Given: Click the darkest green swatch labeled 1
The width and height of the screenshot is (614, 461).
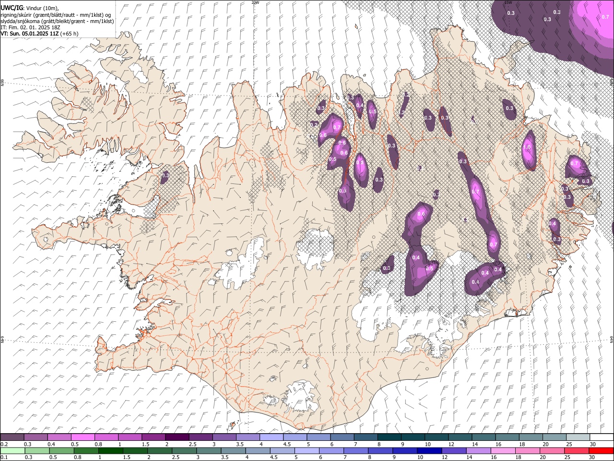Looking at the screenshot, I should (110, 450).
